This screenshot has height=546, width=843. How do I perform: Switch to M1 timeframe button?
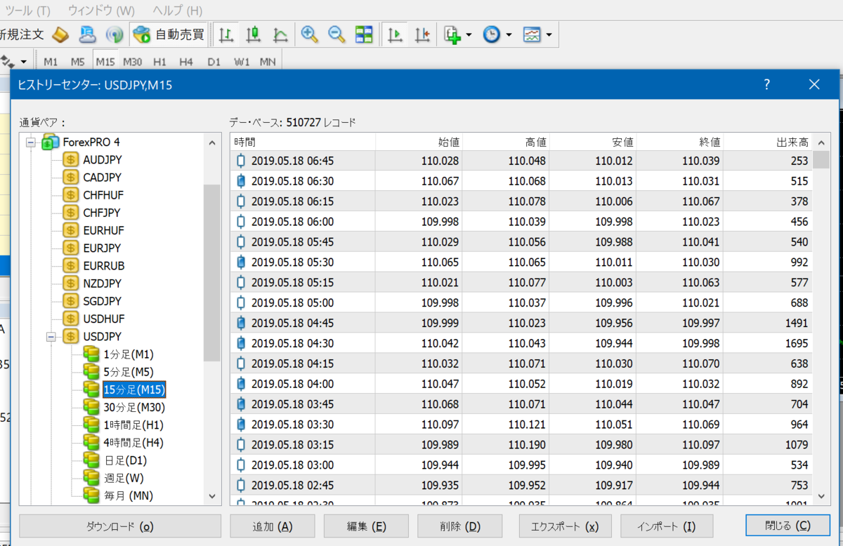[x=51, y=62]
